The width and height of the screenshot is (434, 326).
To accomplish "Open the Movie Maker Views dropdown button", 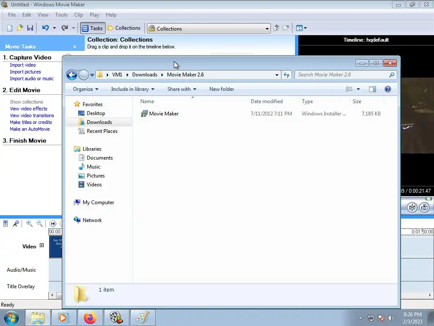I will 301,28.
